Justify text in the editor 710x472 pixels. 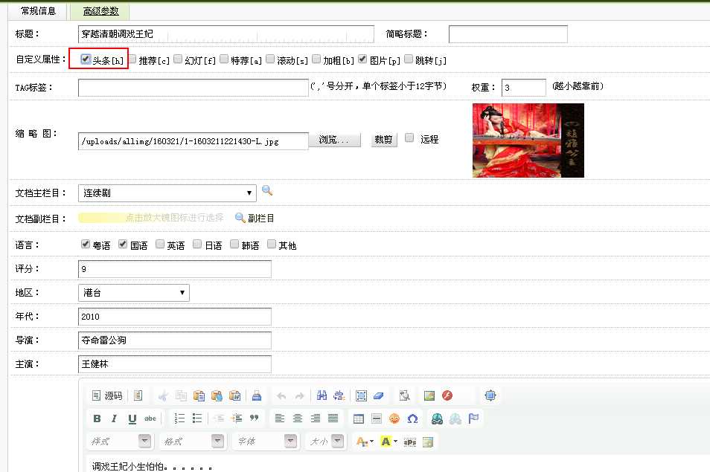point(333,418)
